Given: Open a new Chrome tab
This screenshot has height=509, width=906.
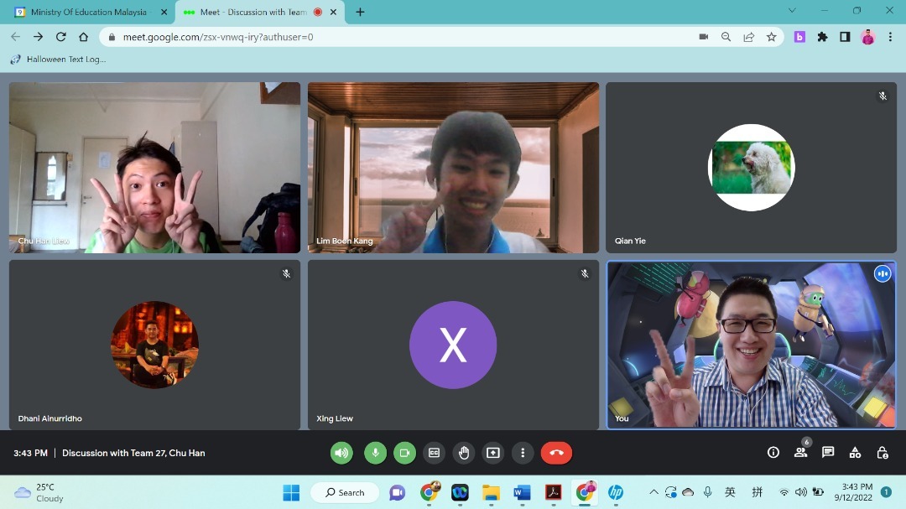Looking at the screenshot, I should (x=360, y=12).
